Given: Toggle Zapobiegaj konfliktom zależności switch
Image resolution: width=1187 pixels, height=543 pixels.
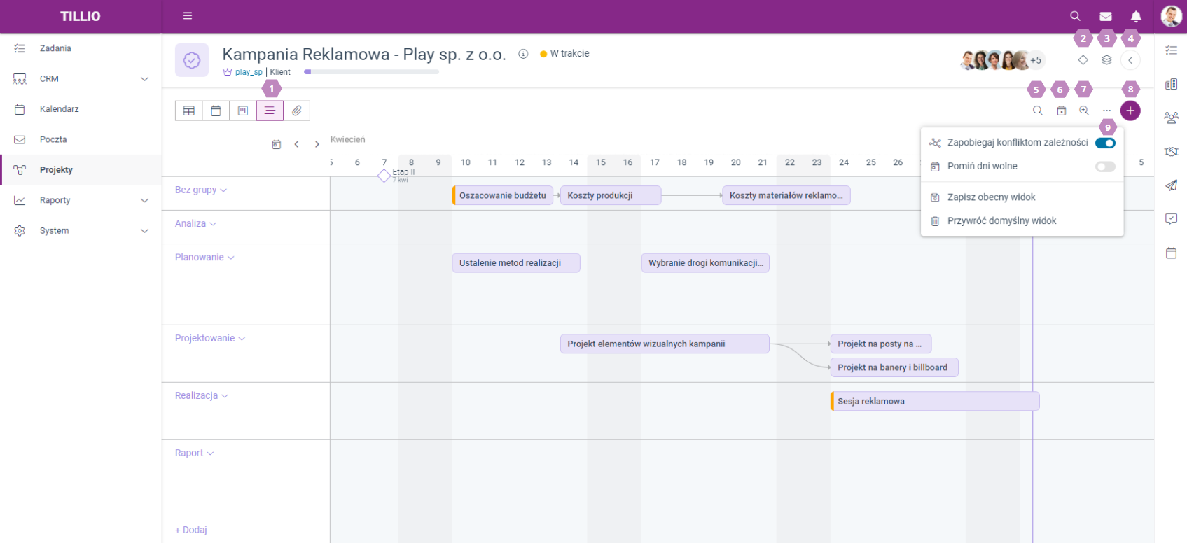Looking at the screenshot, I should 1105,143.
